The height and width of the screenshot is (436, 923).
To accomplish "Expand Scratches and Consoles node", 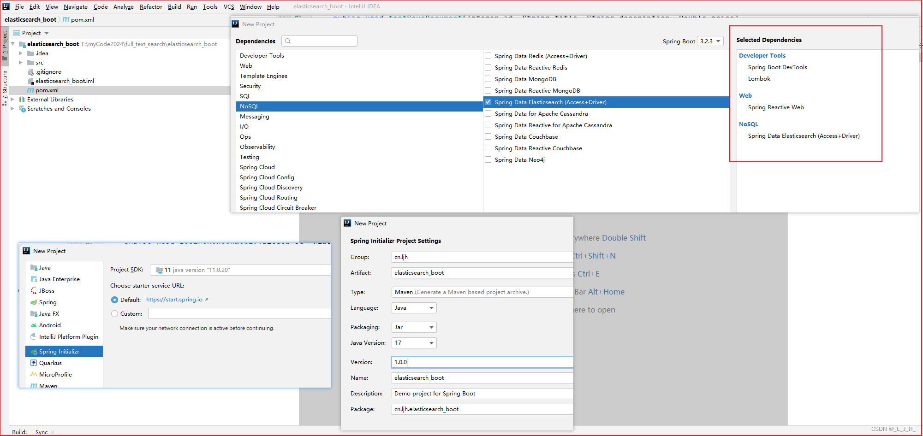I will (12, 109).
